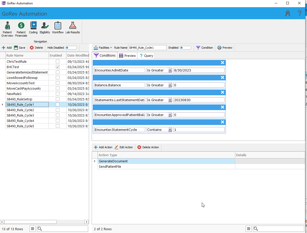
Task: Click search icon in actions footer
Action: point(256,229)
